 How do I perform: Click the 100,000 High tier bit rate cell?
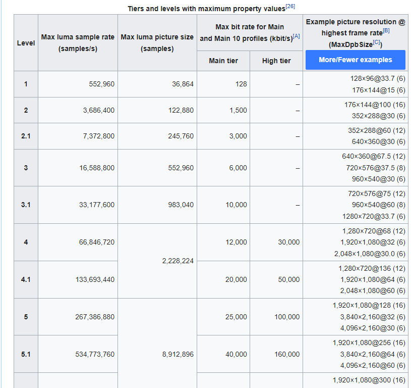coord(276,317)
